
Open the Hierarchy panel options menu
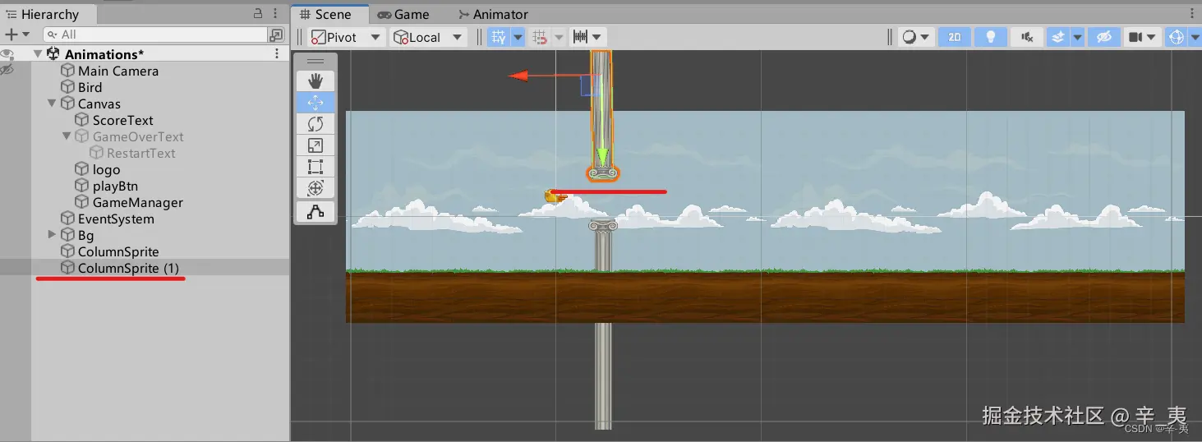point(276,14)
